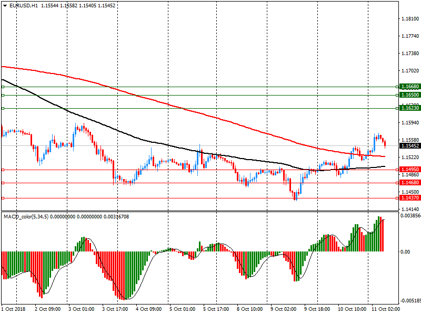Select the 1.16500 green price tag

click(409, 95)
